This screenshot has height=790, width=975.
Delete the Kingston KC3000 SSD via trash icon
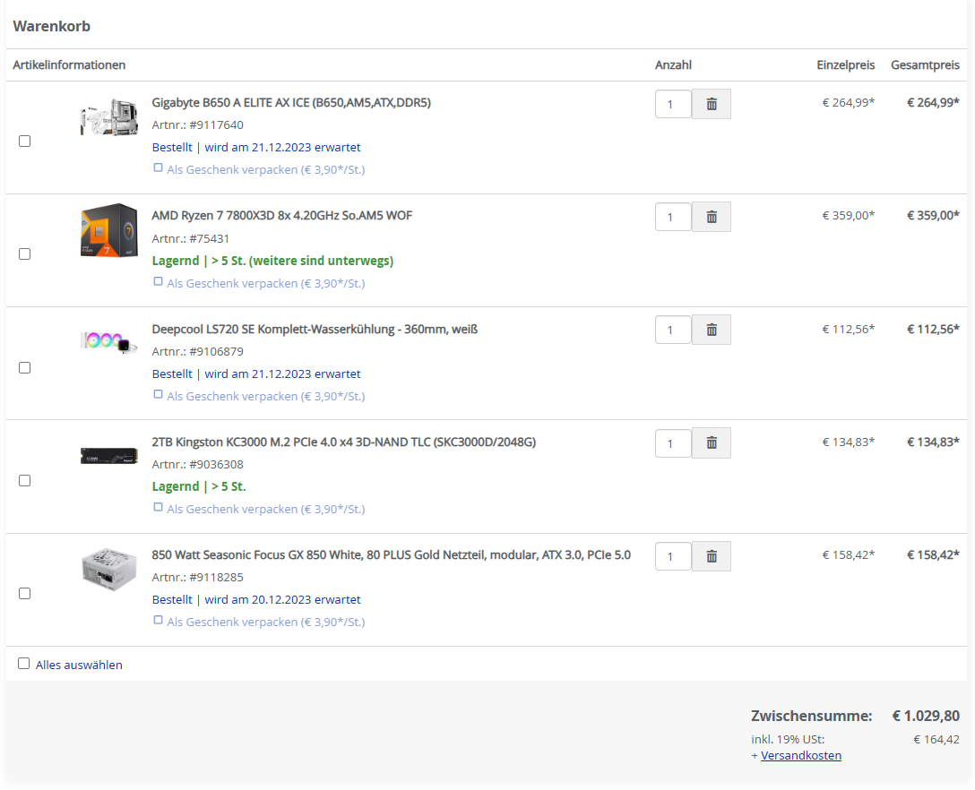click(711, 442)
